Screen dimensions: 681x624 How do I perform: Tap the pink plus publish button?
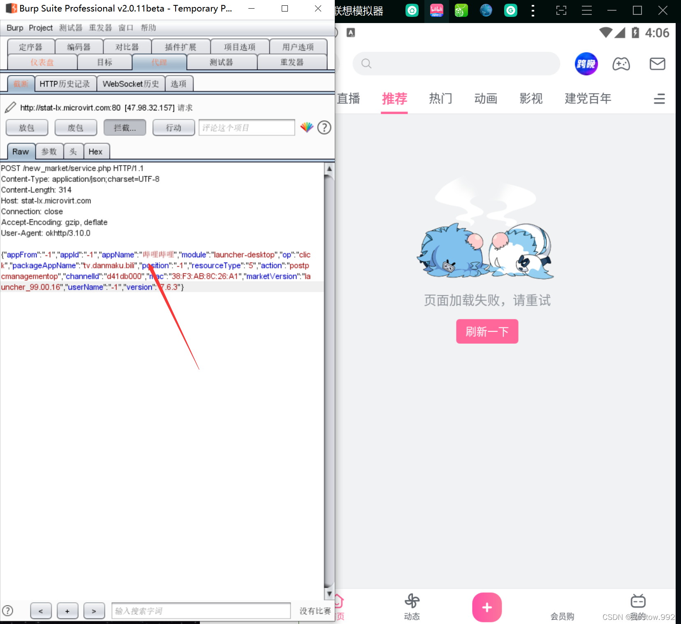click(487, 607)
